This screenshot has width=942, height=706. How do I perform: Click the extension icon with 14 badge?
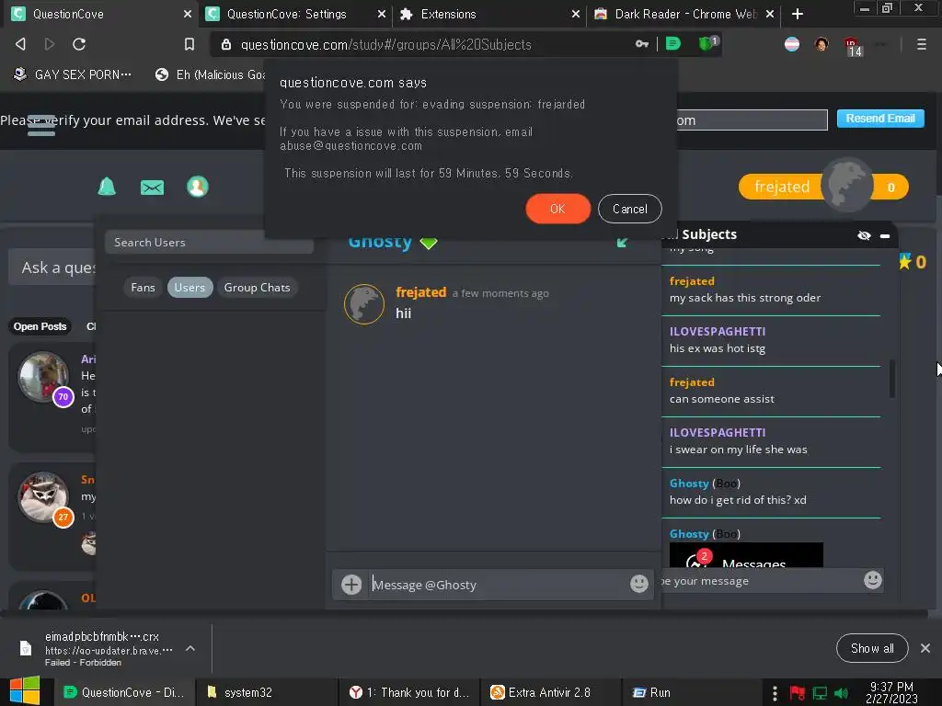coord(853,46)
